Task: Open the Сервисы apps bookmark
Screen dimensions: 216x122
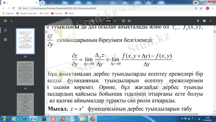Action: 8,13
